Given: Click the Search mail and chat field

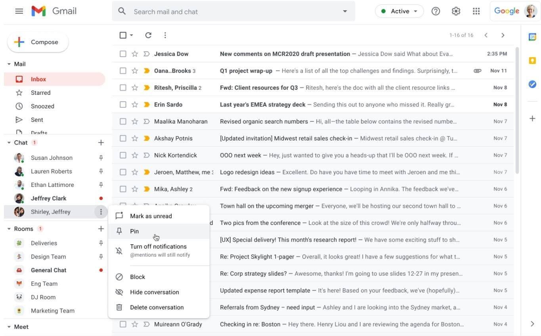Looking at the screenshot, I should point(234,12).
